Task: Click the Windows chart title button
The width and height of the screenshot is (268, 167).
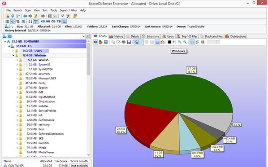Action: tap(179, 51)
